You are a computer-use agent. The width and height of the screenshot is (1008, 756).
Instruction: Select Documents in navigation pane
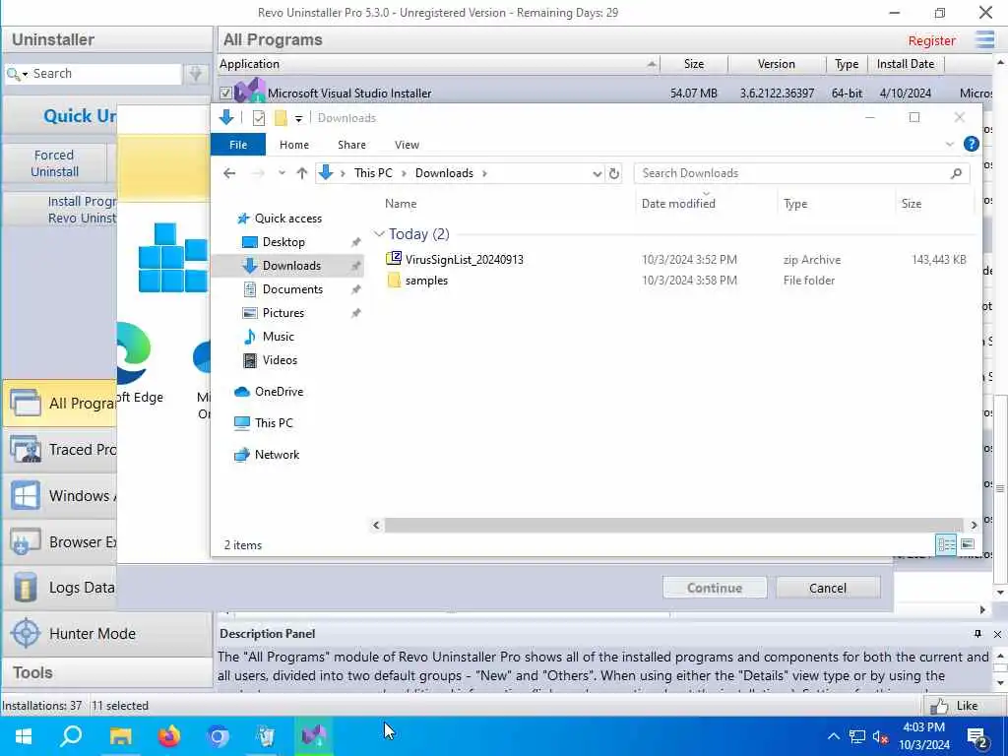292,289
